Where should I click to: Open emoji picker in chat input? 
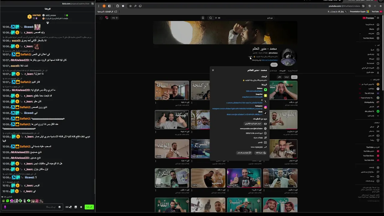[59, 207]
